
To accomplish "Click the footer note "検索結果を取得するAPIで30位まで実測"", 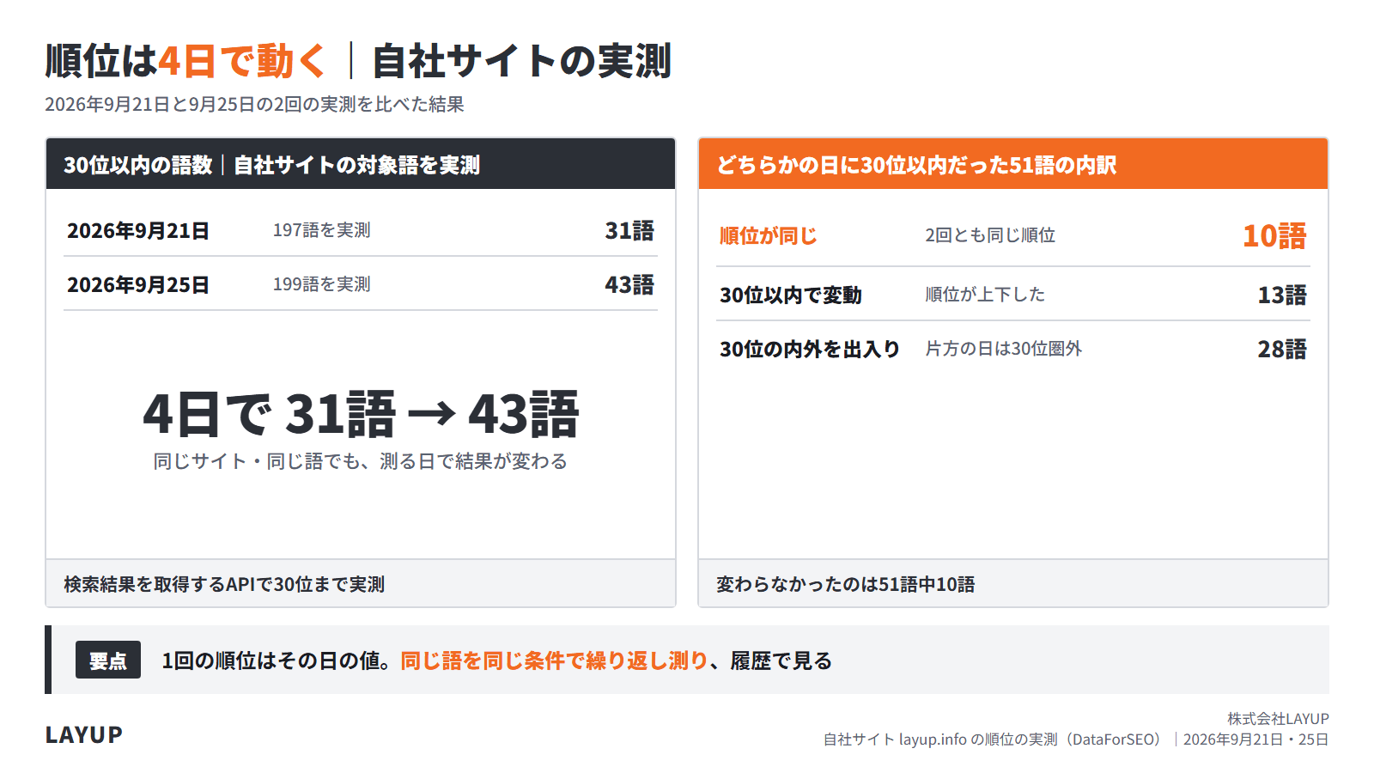I will click(224, 584).
